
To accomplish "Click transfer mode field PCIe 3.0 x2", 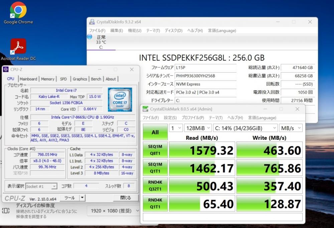I will (x=205, y=92).
